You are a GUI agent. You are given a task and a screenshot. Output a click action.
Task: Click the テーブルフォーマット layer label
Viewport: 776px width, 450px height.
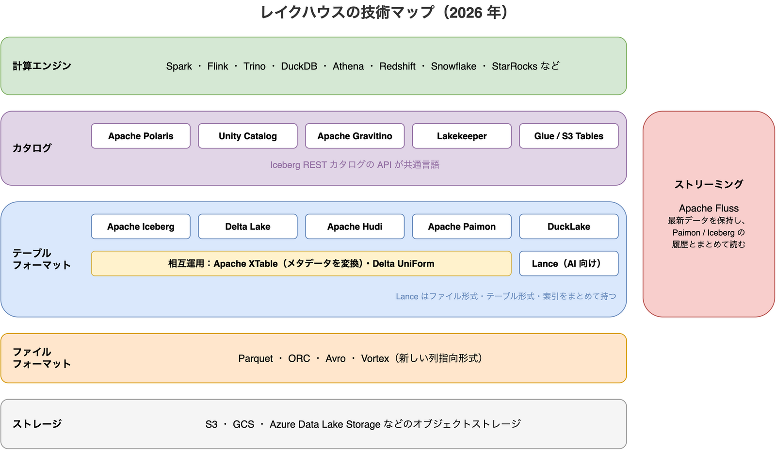(x=42, y=259)
